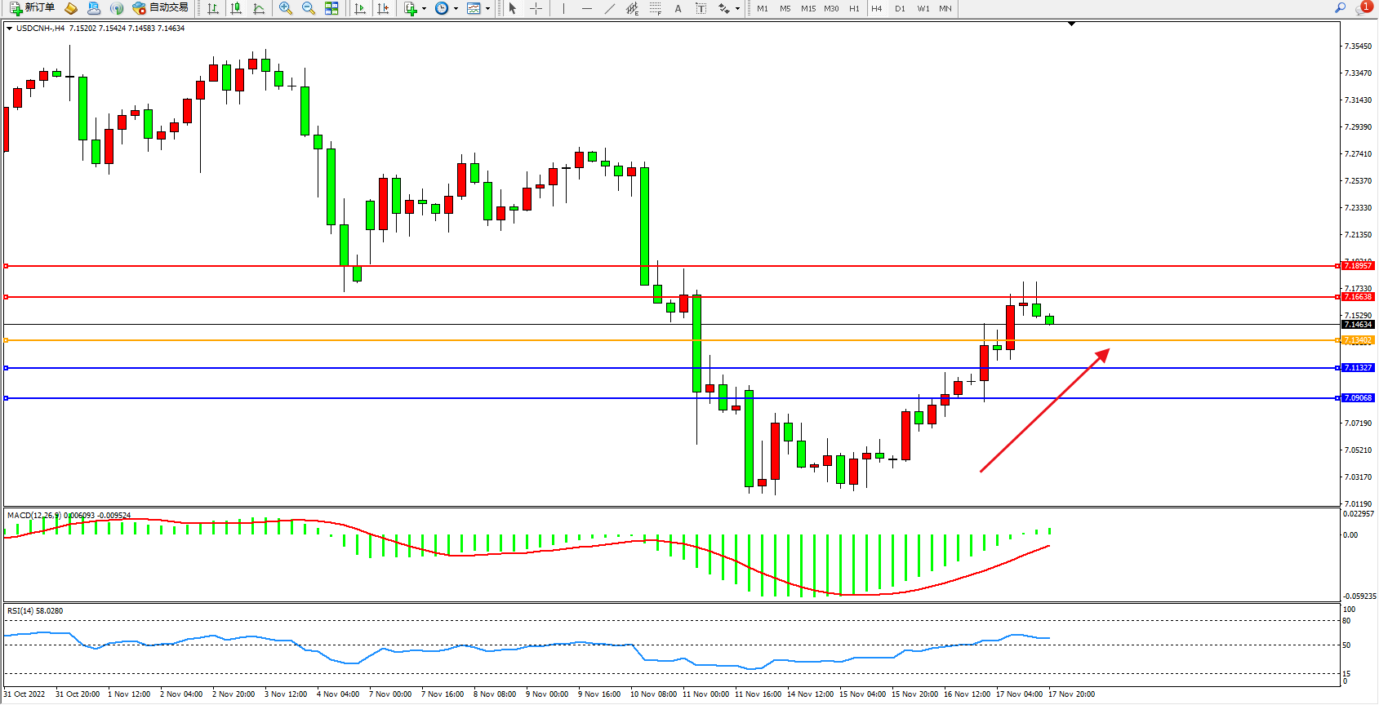This screenshot has width=1379, height=705.
Task: Open the chart templates dropdown
Action: pyautogui.click(x=487, y=8)
